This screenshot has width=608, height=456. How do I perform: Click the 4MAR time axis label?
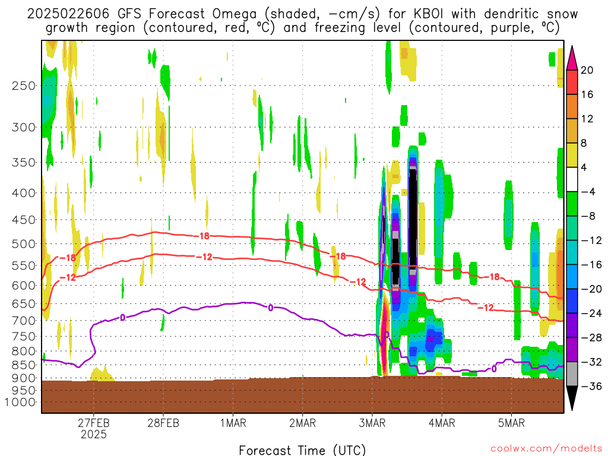[x=442, y=423]
